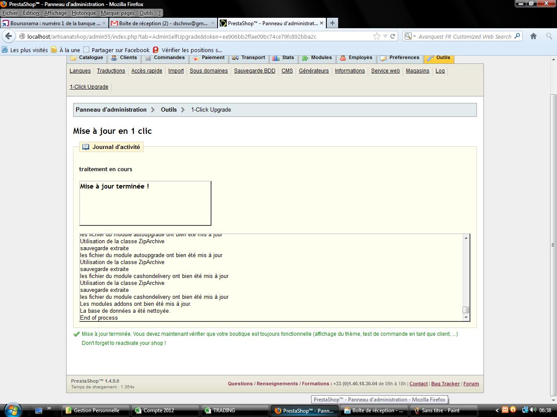Open the Générateurs link
The height and width of the screenshot is (417, 557).
tap(314, 71)
